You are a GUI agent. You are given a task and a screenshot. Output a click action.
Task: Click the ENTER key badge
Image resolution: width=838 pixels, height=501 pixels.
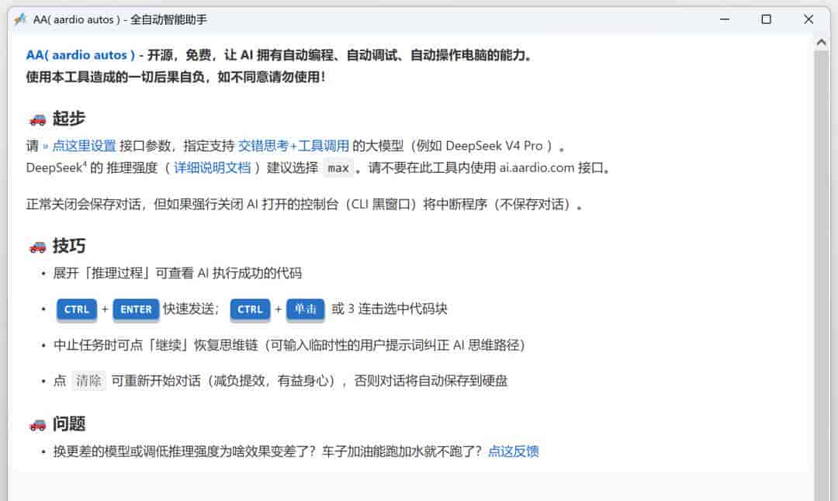(x=136, y=309)
